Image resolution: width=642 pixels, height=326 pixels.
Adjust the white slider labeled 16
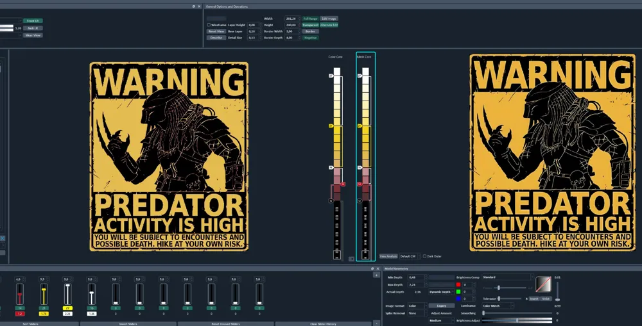tap(92, 294)
